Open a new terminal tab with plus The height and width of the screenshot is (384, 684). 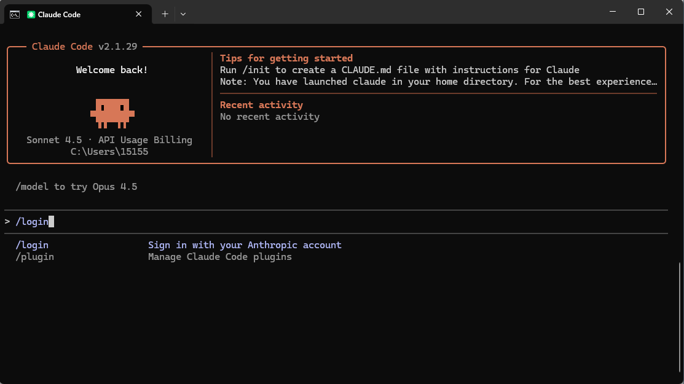point(165,14)
